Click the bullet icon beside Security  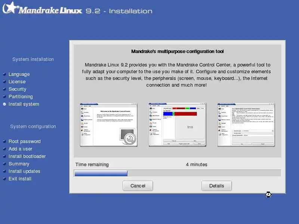pos(4,89)
